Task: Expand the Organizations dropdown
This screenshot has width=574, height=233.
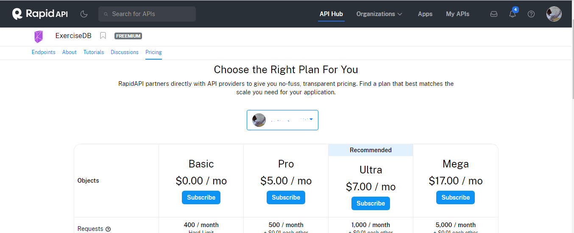Action: pyautogui.click(x=379, y=14)
